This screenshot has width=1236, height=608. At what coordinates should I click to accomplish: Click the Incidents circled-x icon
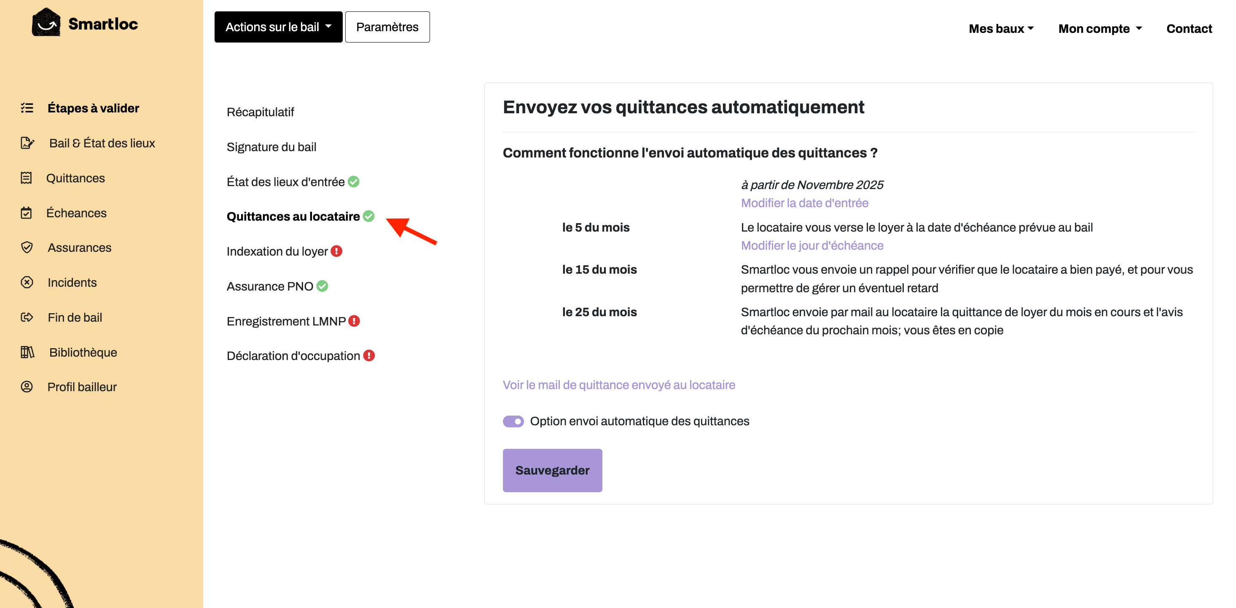point(27,282)
